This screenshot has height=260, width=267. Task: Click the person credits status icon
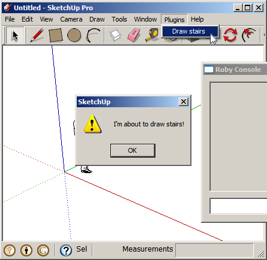click(26, 250)
